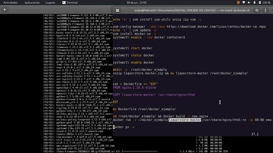Click the terminal window title text
This screenshot has width=273, height=153.
coord(192,10)
